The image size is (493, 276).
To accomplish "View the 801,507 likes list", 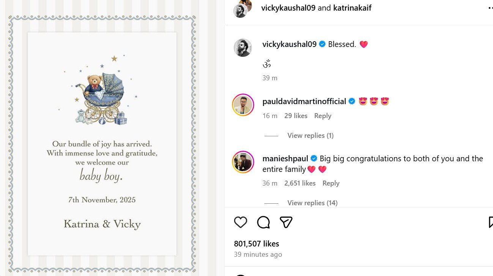I will click(257, 244).
